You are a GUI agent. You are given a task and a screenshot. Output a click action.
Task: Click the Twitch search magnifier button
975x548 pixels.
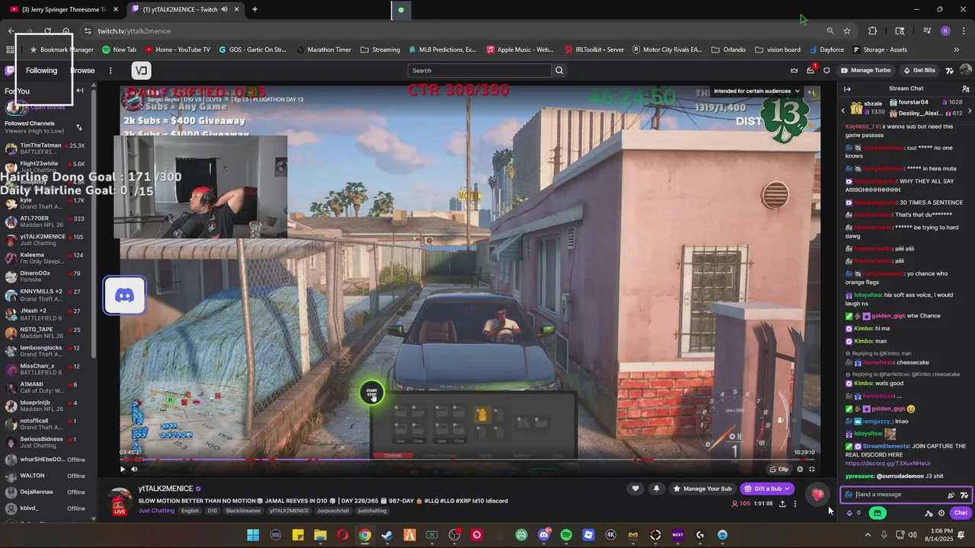point(559,71)
